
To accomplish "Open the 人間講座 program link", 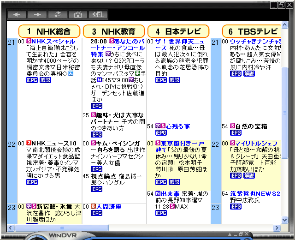I will [109, 207].
